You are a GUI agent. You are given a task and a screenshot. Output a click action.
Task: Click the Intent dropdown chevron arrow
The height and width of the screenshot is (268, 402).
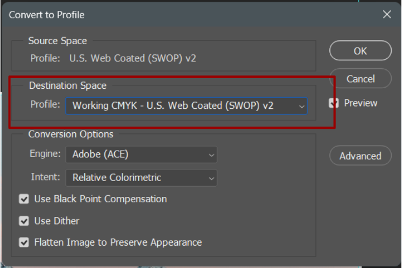(x=211, y=179)
